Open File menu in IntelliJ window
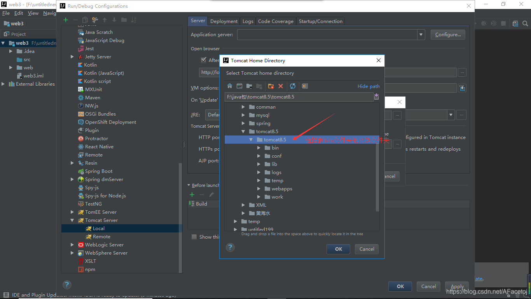This screenshot has height=299, width=531. click(x=6, y=13)
